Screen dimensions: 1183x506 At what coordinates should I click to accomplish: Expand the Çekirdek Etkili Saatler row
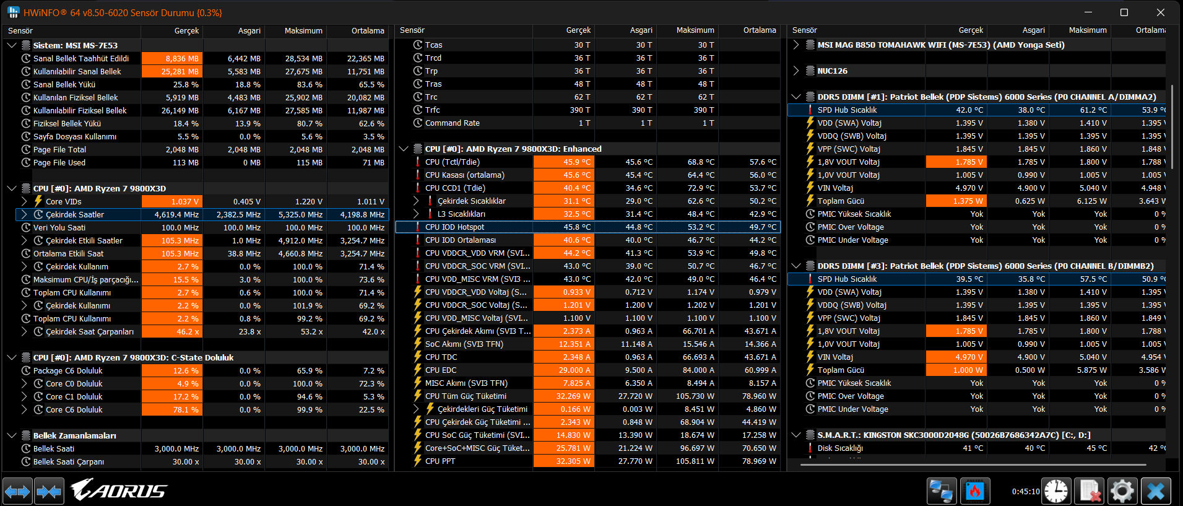[x=24, y=240]
